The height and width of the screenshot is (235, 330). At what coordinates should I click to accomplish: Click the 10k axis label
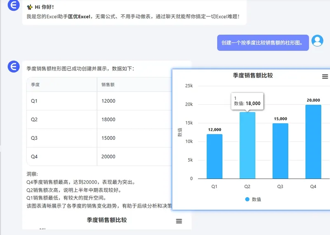coord(189,141)
